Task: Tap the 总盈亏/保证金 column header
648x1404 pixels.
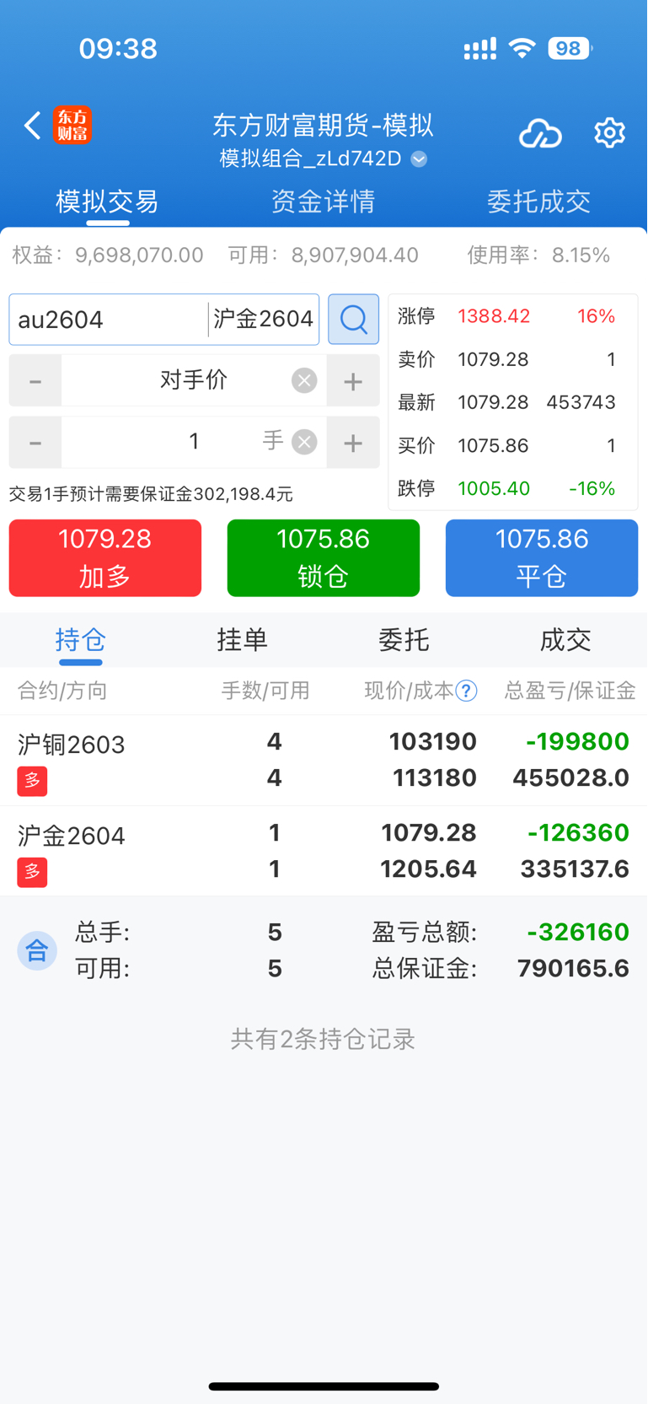Action: coord(570,691)
